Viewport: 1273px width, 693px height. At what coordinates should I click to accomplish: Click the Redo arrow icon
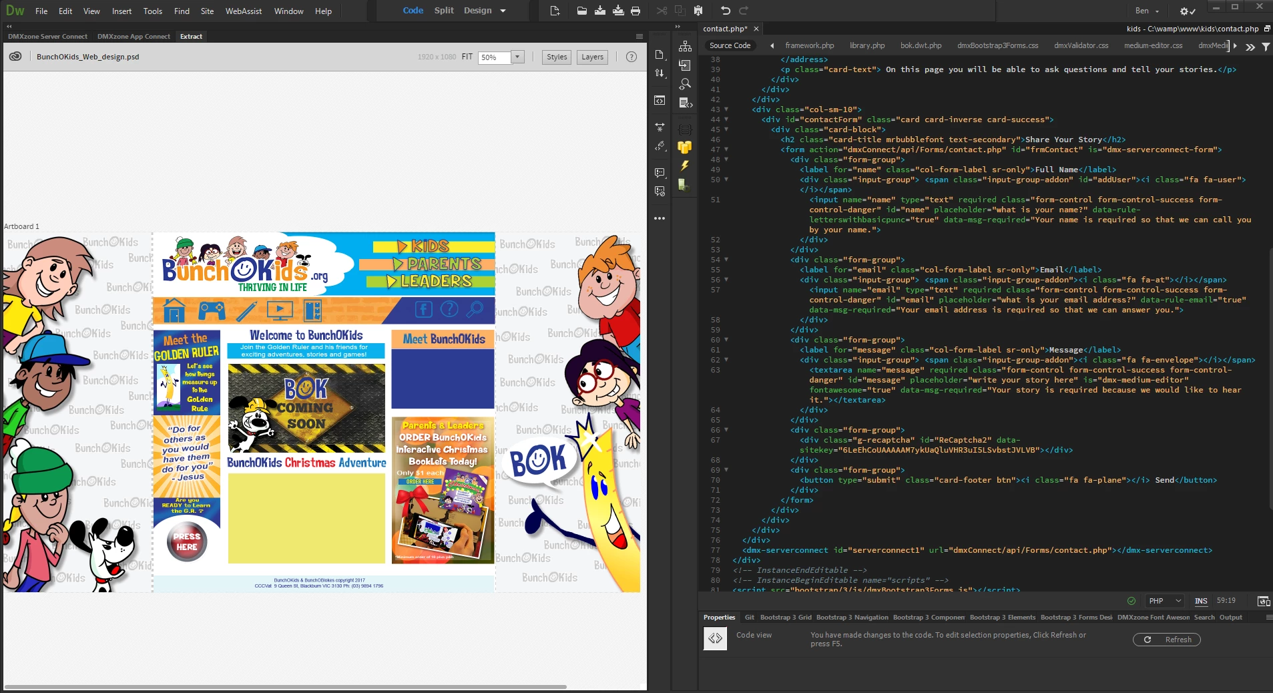coord(744,11)
